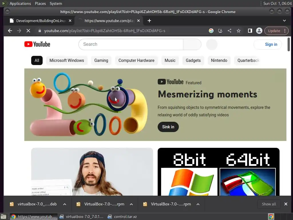This screenshot has height=220, width=293.
Task: Bookmark this page with the star icon
Action: (x=239, y=31)
